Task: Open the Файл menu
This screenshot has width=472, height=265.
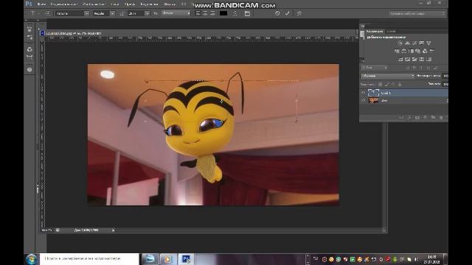Action: 41,4
